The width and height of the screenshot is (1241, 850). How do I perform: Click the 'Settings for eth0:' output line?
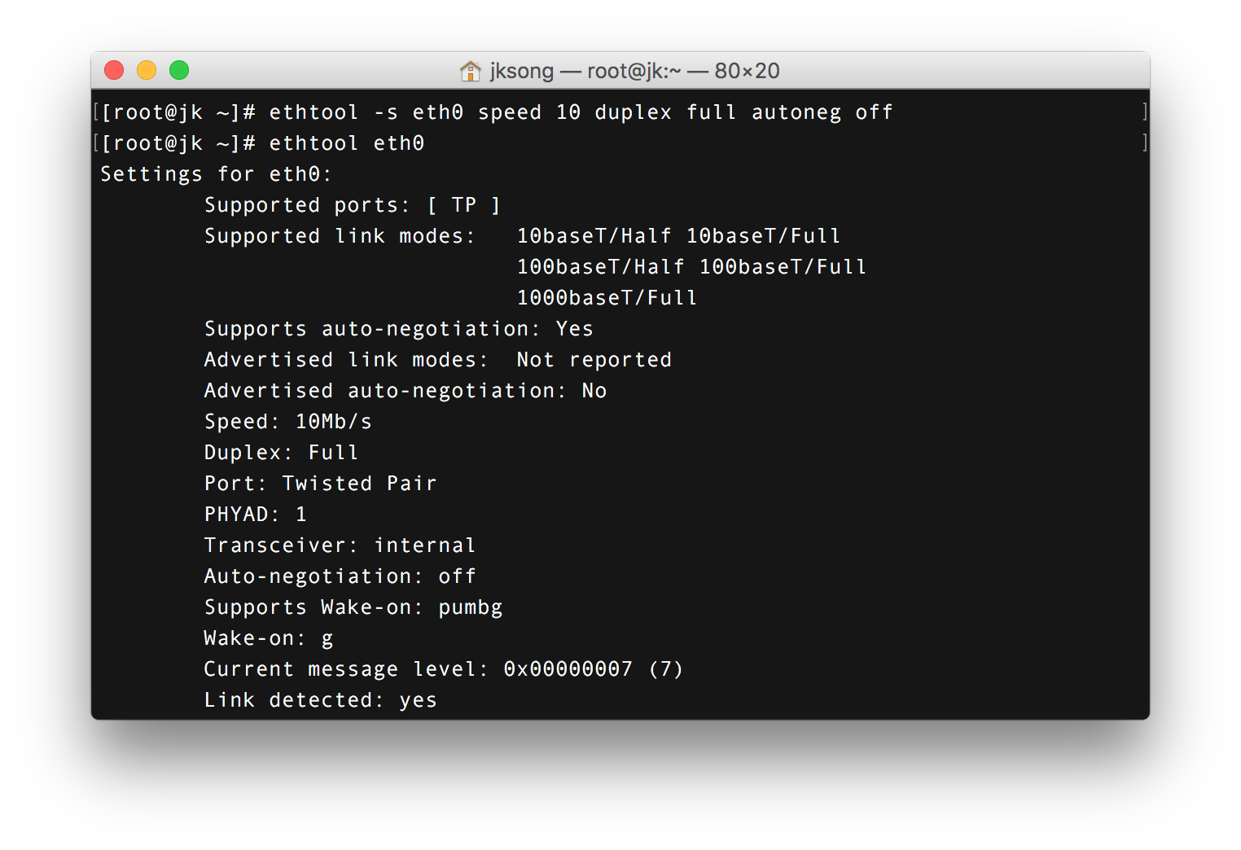(216, 174)
